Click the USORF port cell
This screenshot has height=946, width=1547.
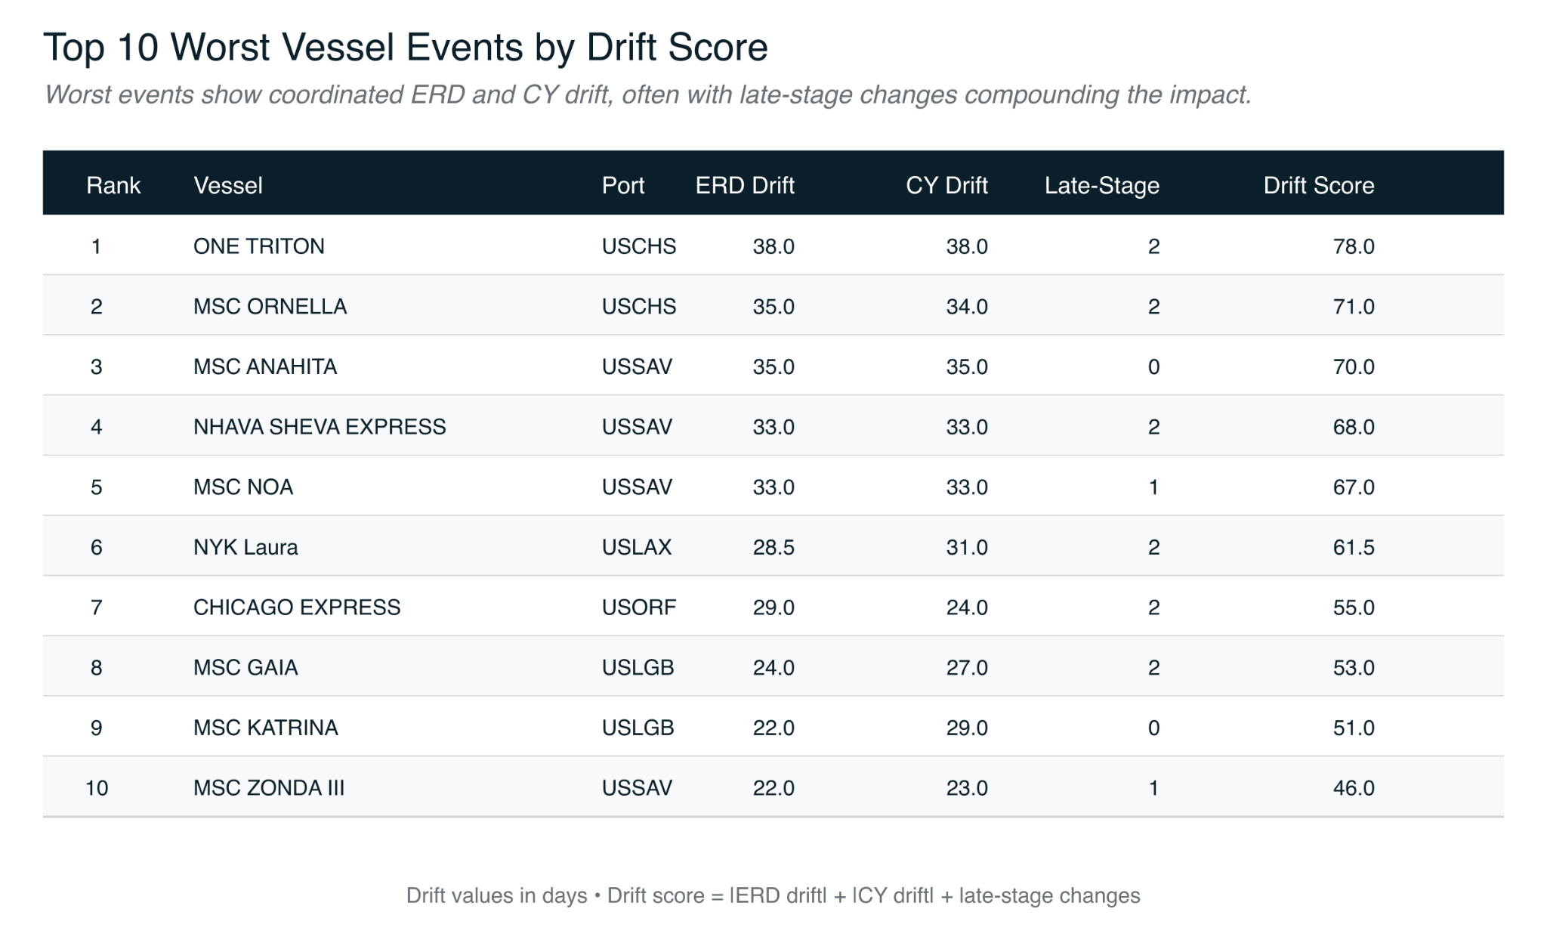[638, 607]
